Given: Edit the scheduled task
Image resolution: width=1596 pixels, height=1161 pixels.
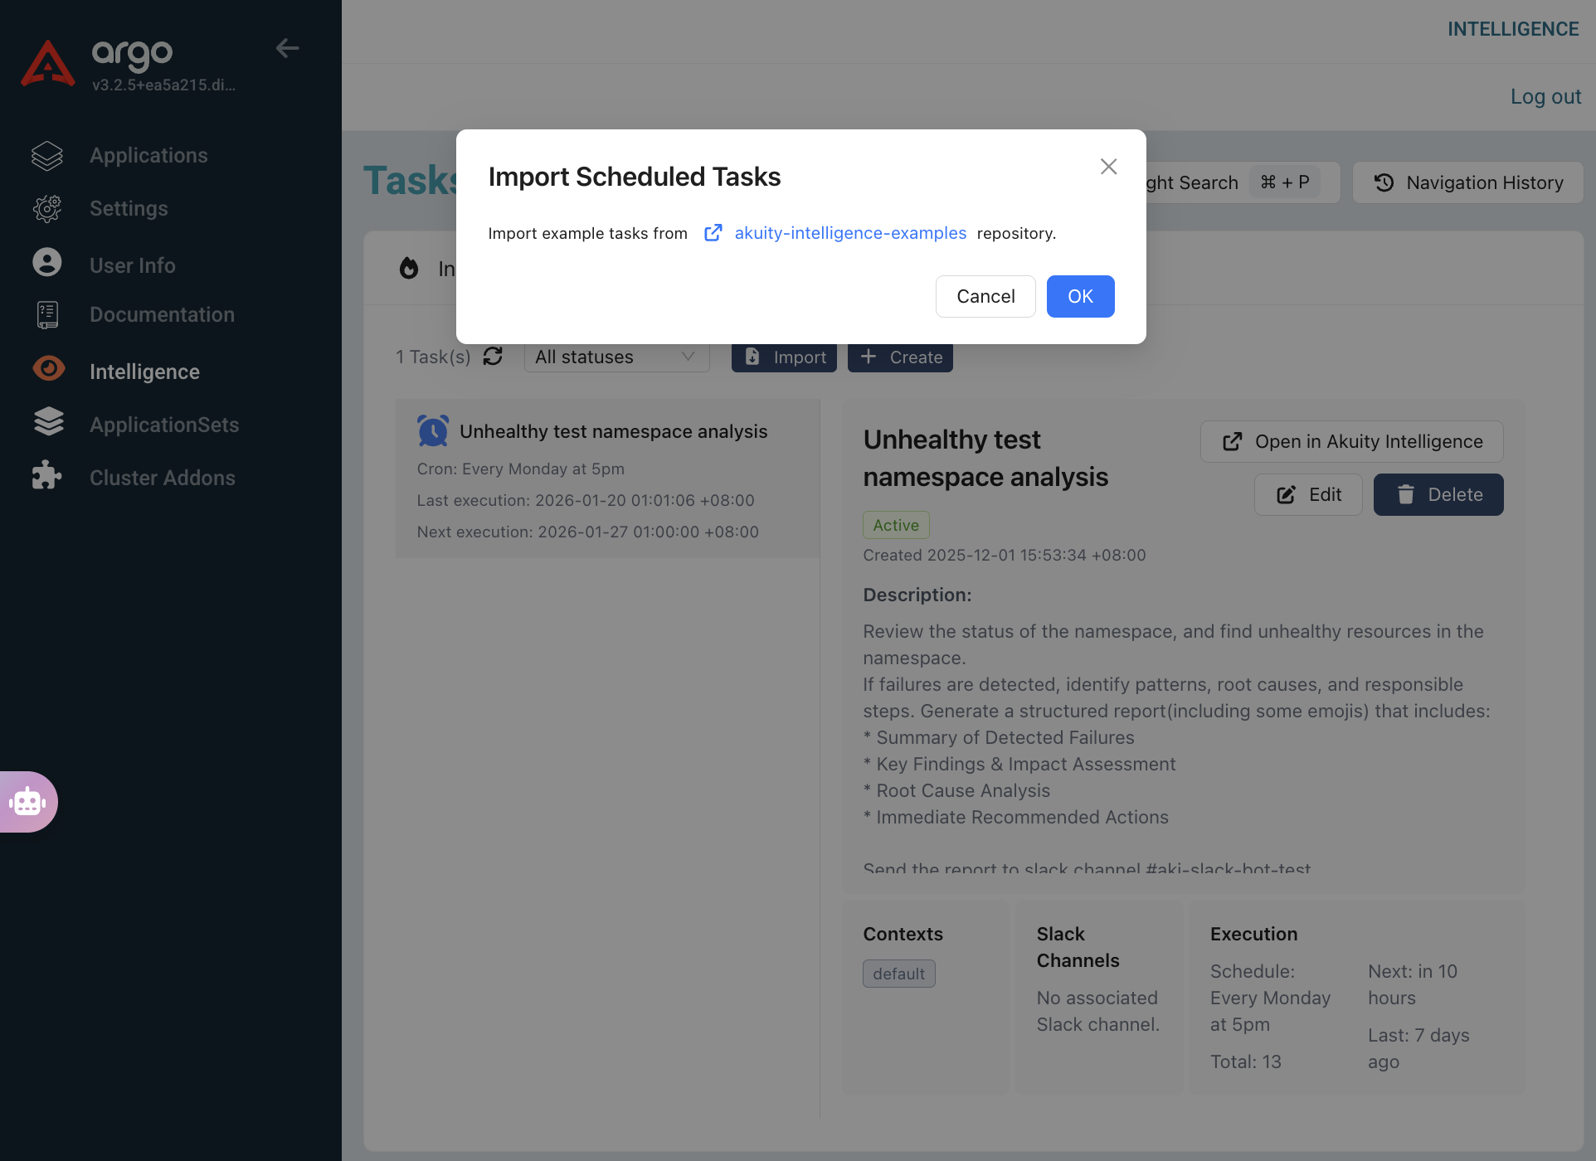Looking at the screenshot, I should [1308, 494].
